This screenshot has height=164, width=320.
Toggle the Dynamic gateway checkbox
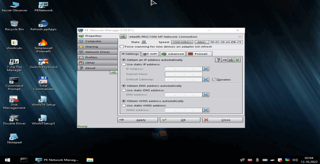click(214, 79)
